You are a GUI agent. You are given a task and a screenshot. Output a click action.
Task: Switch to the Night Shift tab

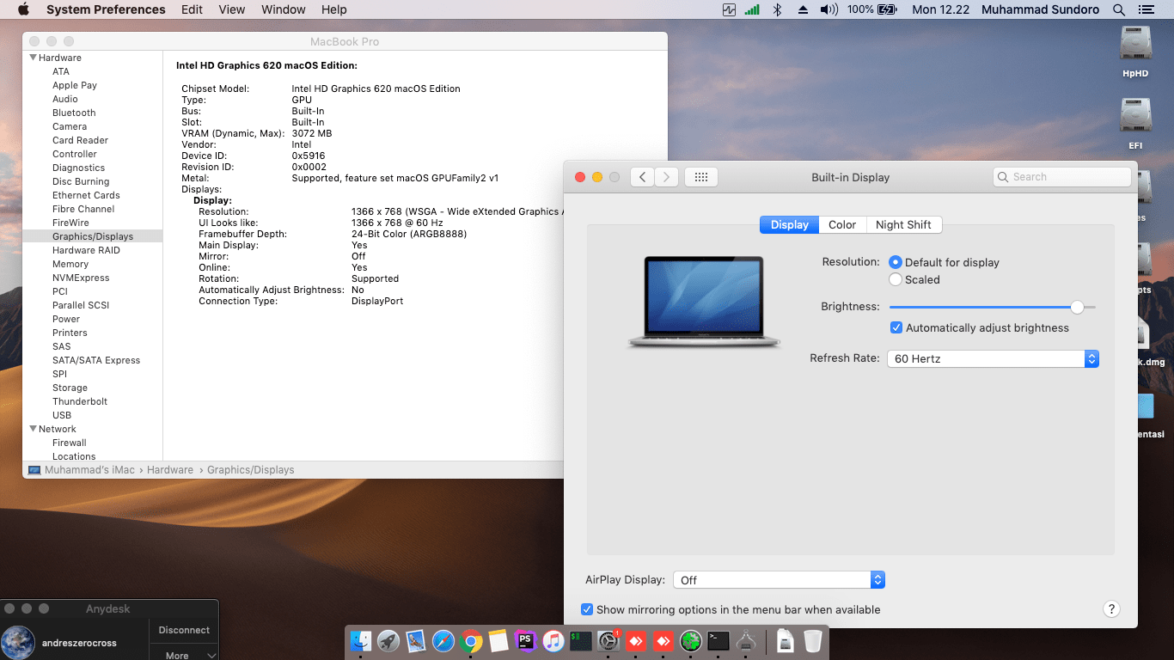(904, 224)
